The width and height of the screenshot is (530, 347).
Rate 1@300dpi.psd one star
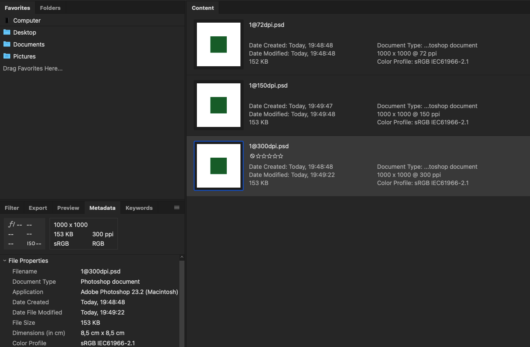258,156
